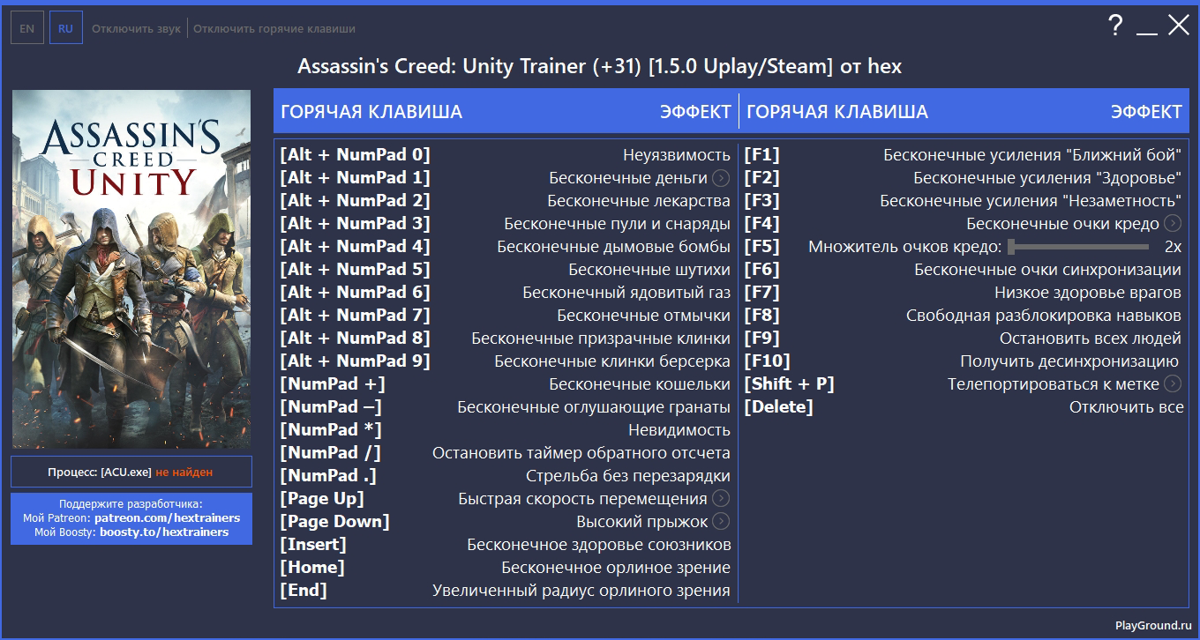The width and height of the screenshot is (1200, 640).
Task: Activate Бесконечные усиления "Незаметность"
Action: click(x=1031, y=201)
